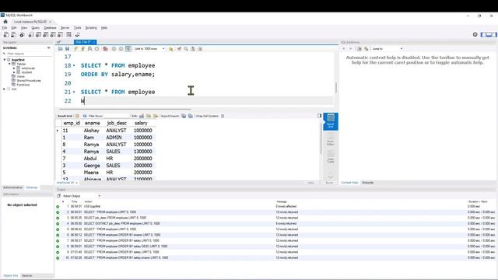Execute current statement with lightning-cursor icon

[83, 48]
